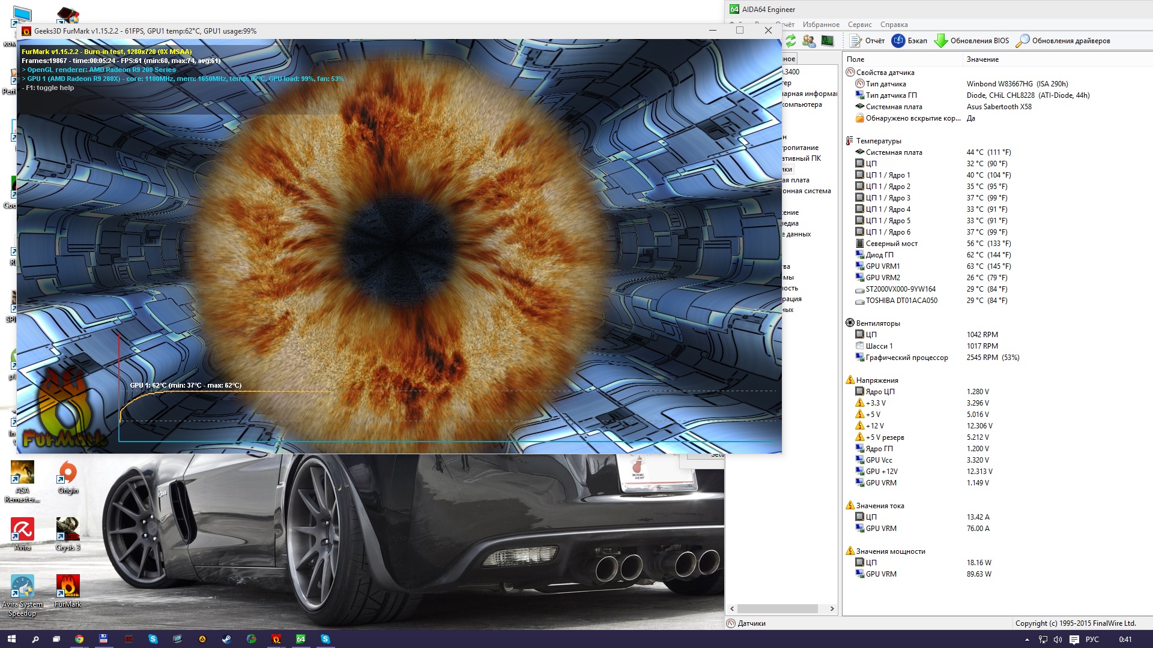Viewport: 1153px width, 648px height.
Task: Sort by the Значение column header
Action: click(x=982, y=59)
